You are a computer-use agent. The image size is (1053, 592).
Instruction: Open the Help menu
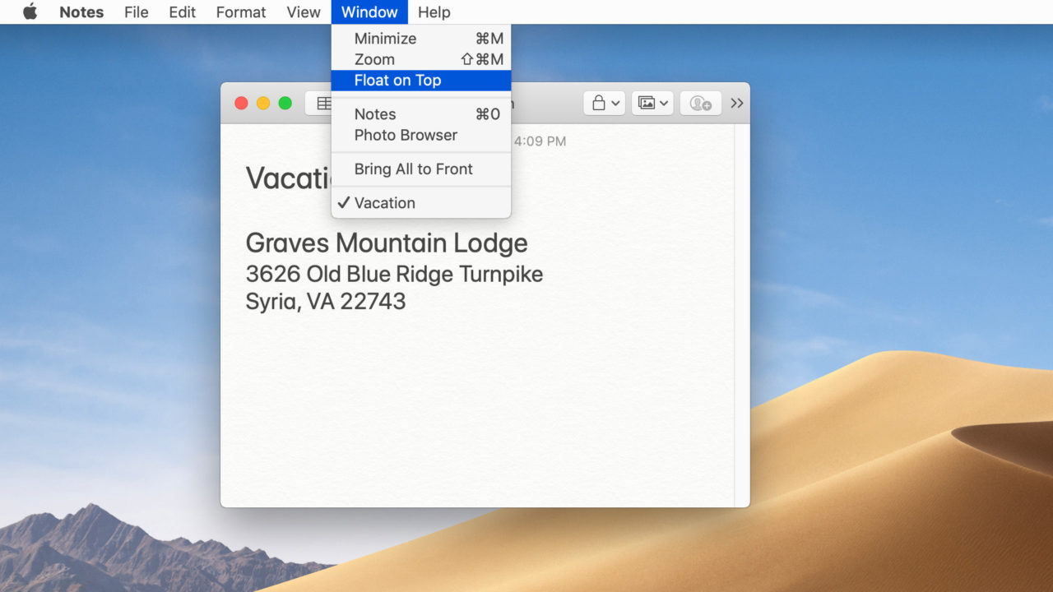pyautogui.click(x=434, y=12)
